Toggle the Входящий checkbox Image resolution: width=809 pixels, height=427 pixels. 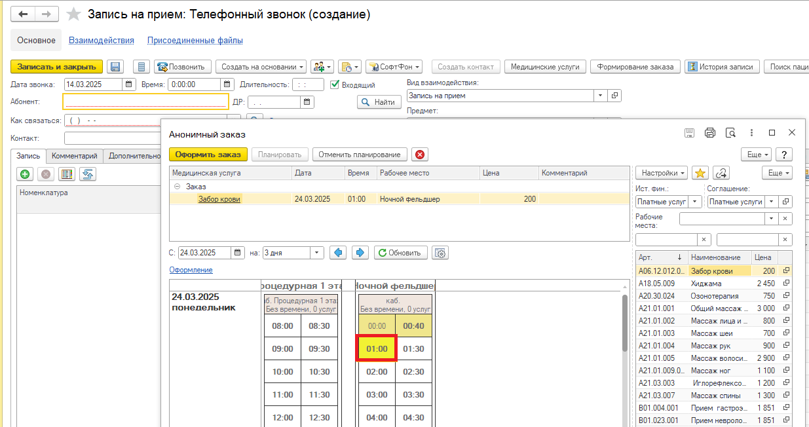pyautogui.click(x=335, y=84)
